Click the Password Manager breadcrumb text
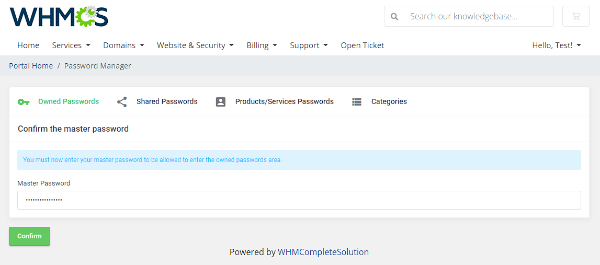Image resolution: width=600 pixels, height=265 pixels. pos(98,66)
